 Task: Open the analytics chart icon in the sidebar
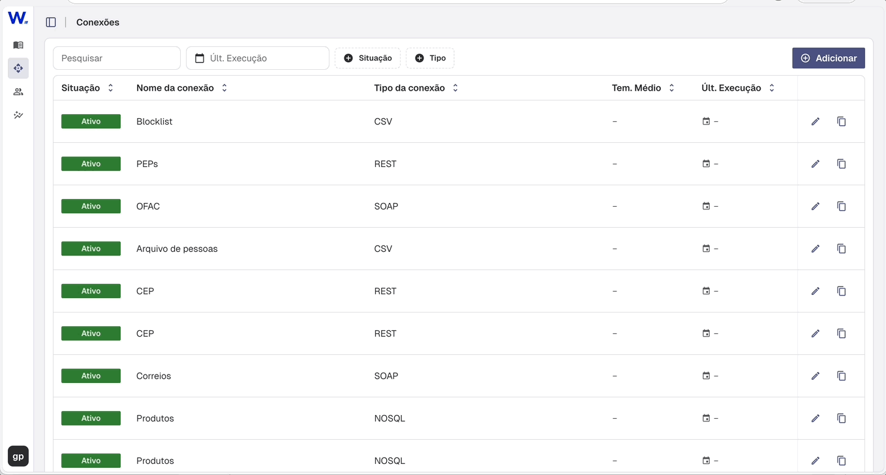click(18, 115)
